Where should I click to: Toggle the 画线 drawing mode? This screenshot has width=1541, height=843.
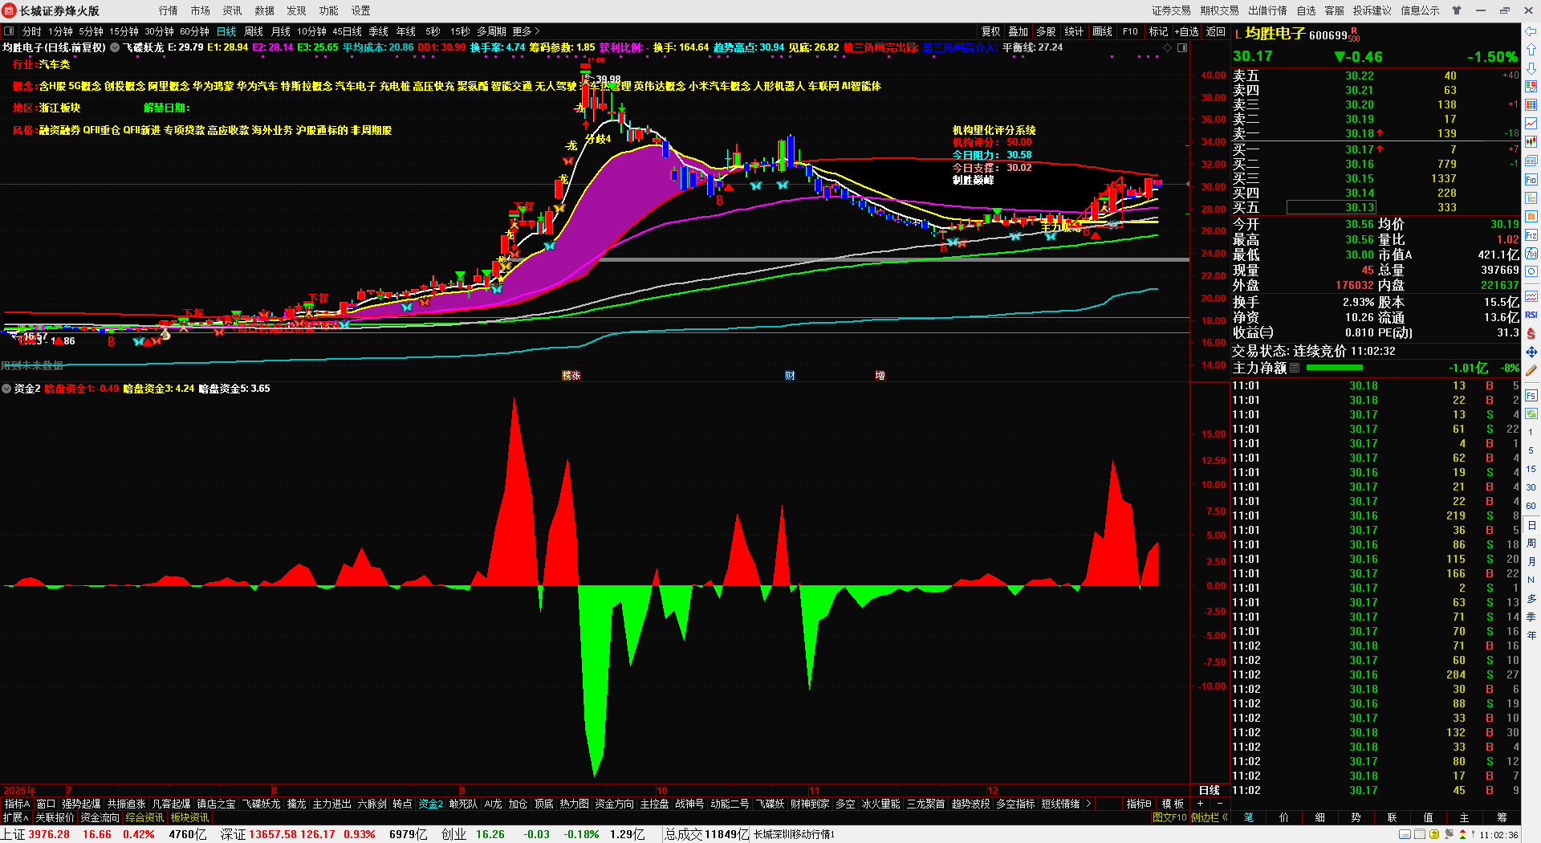1103,31
